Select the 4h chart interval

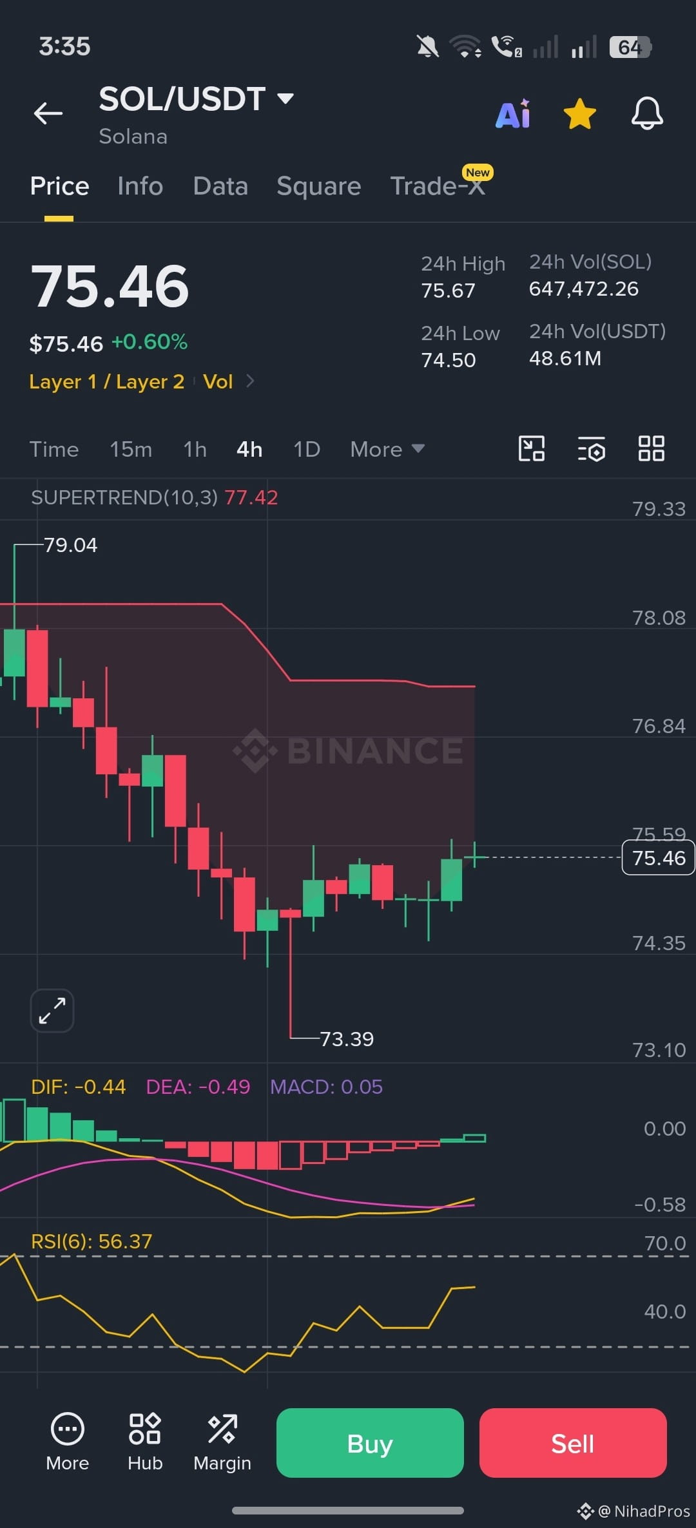point(249,449)
